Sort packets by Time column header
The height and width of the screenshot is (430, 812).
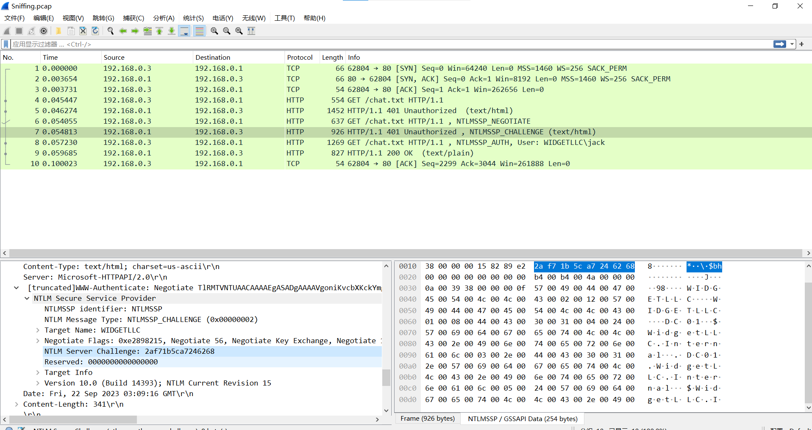71,57
